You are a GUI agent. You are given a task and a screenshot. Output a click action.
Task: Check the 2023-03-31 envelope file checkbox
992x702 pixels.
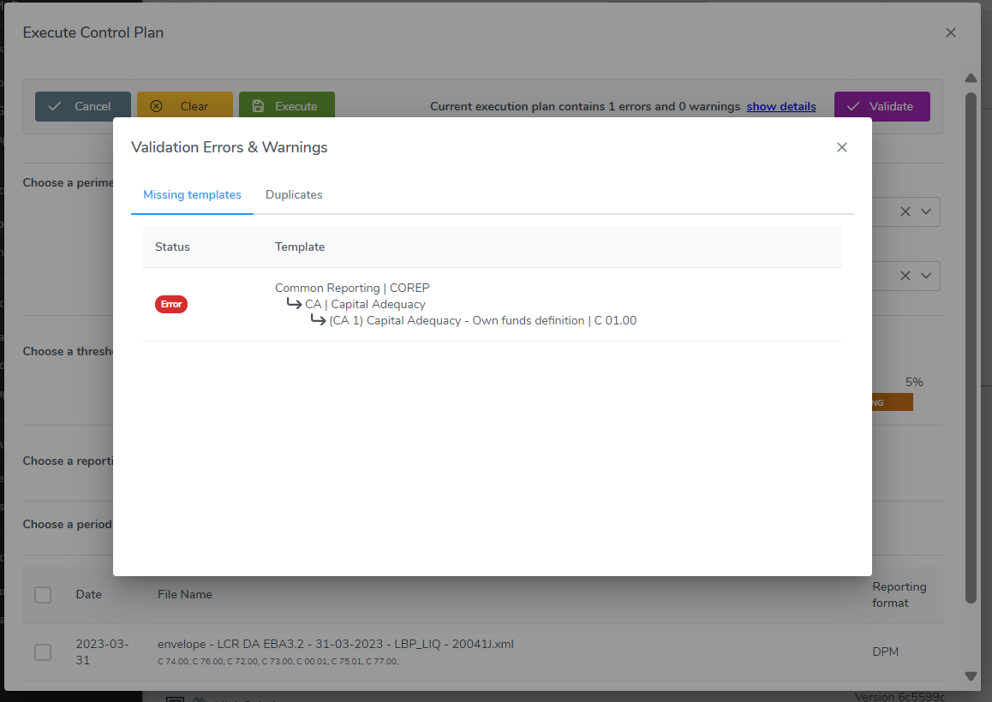43,651
